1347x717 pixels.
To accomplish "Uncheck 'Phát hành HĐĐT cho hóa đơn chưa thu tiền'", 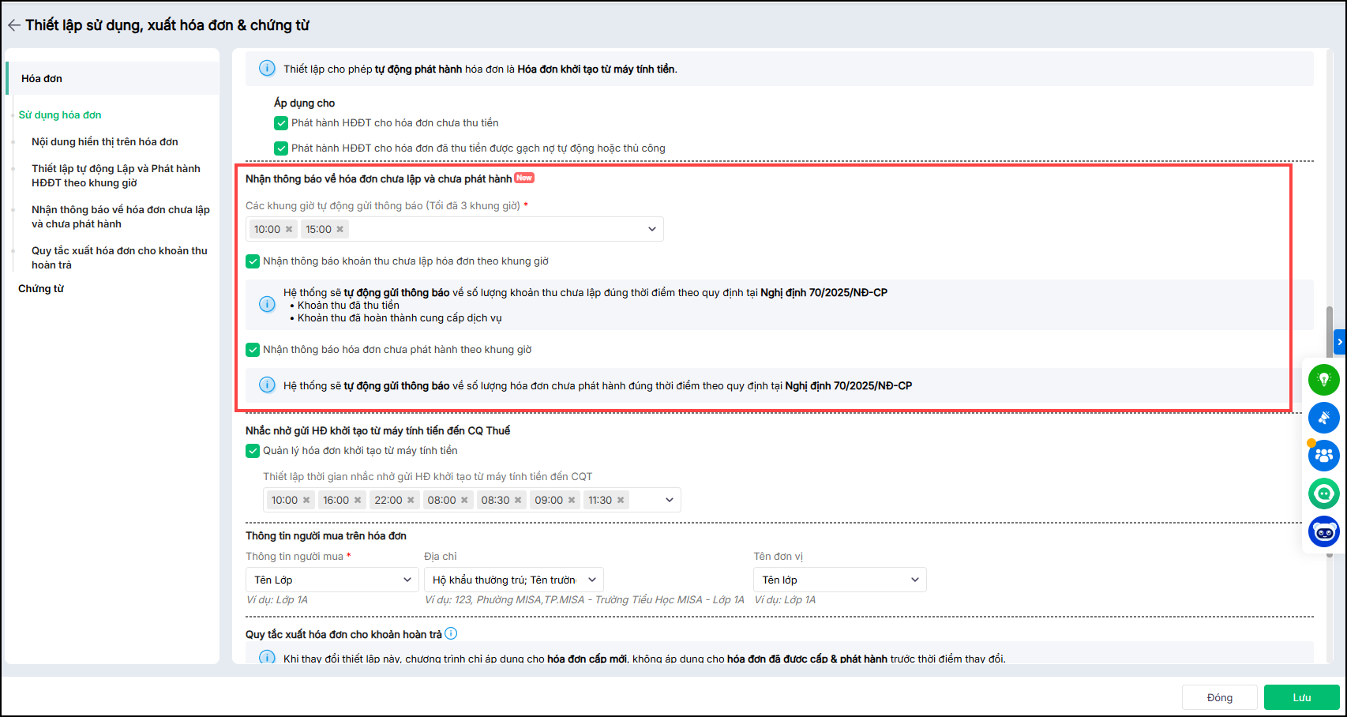I will click(x=281, y=123).
